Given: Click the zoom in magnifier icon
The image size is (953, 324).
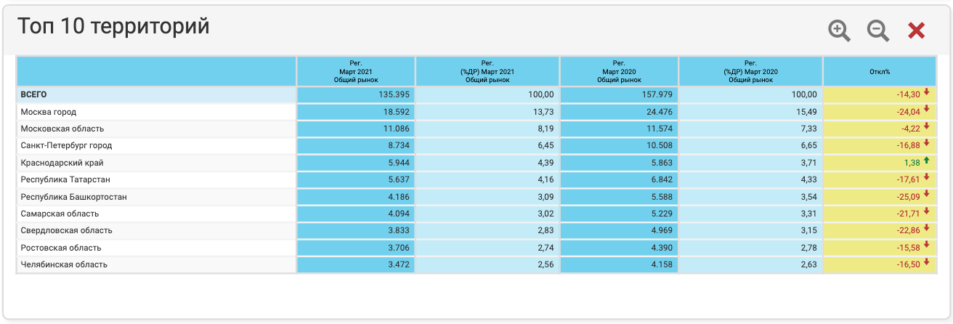Looking at the screenshot, I should tap(839, 31).
